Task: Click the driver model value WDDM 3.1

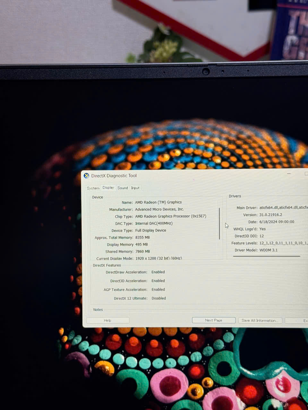Action: pyautogui.click(x=268, y=250)
